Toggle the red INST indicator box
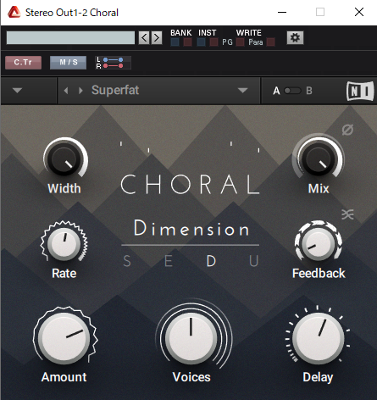 pos(213,42)
